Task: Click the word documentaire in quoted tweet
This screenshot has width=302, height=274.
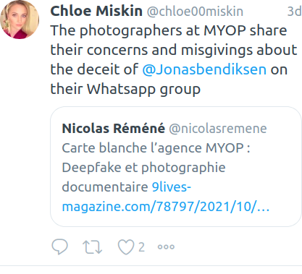Action: pyautogui.click(x=105, y=187)
